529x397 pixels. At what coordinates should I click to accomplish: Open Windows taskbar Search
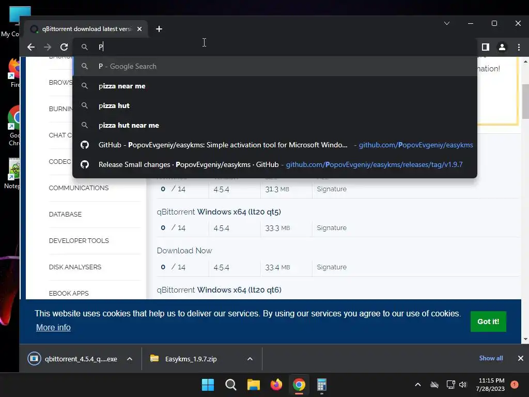231,385
